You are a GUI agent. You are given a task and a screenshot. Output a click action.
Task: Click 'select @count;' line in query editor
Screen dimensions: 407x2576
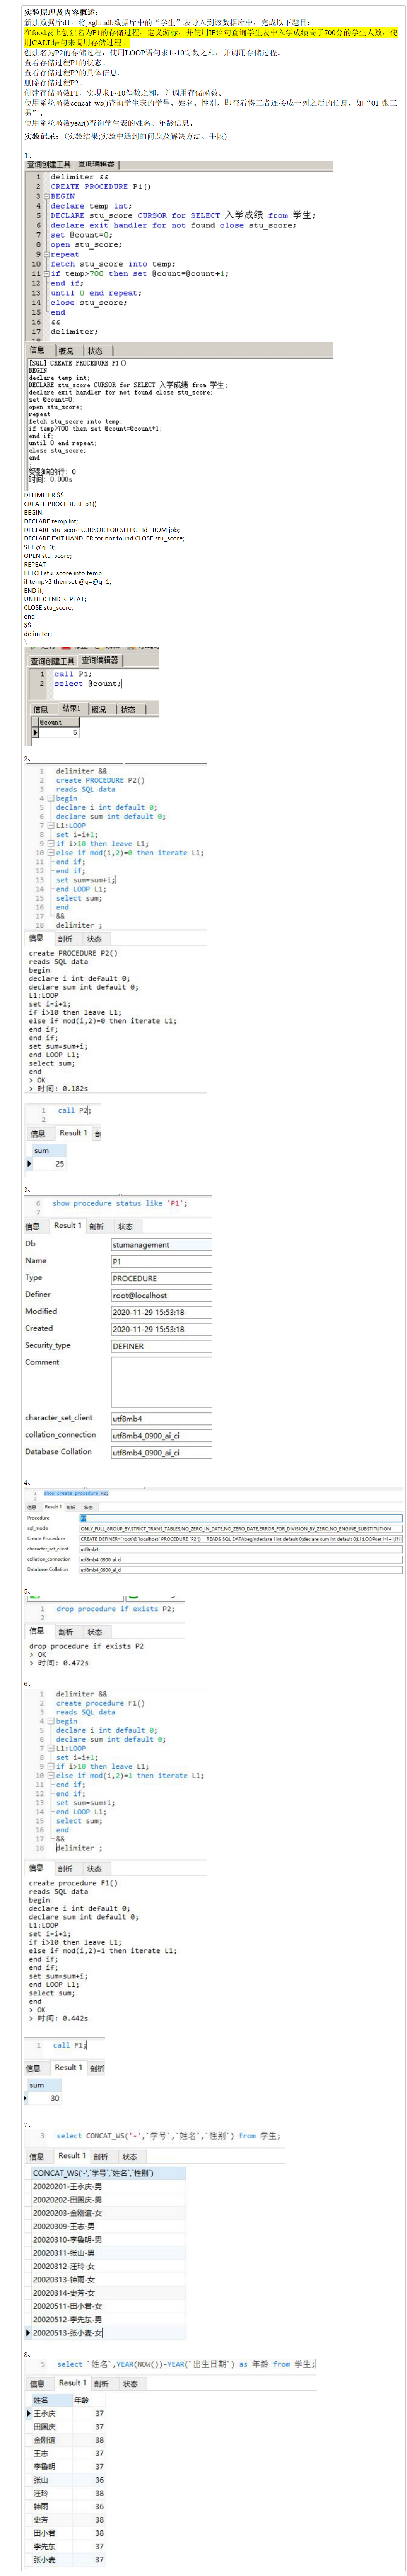[x=87, y=684]
